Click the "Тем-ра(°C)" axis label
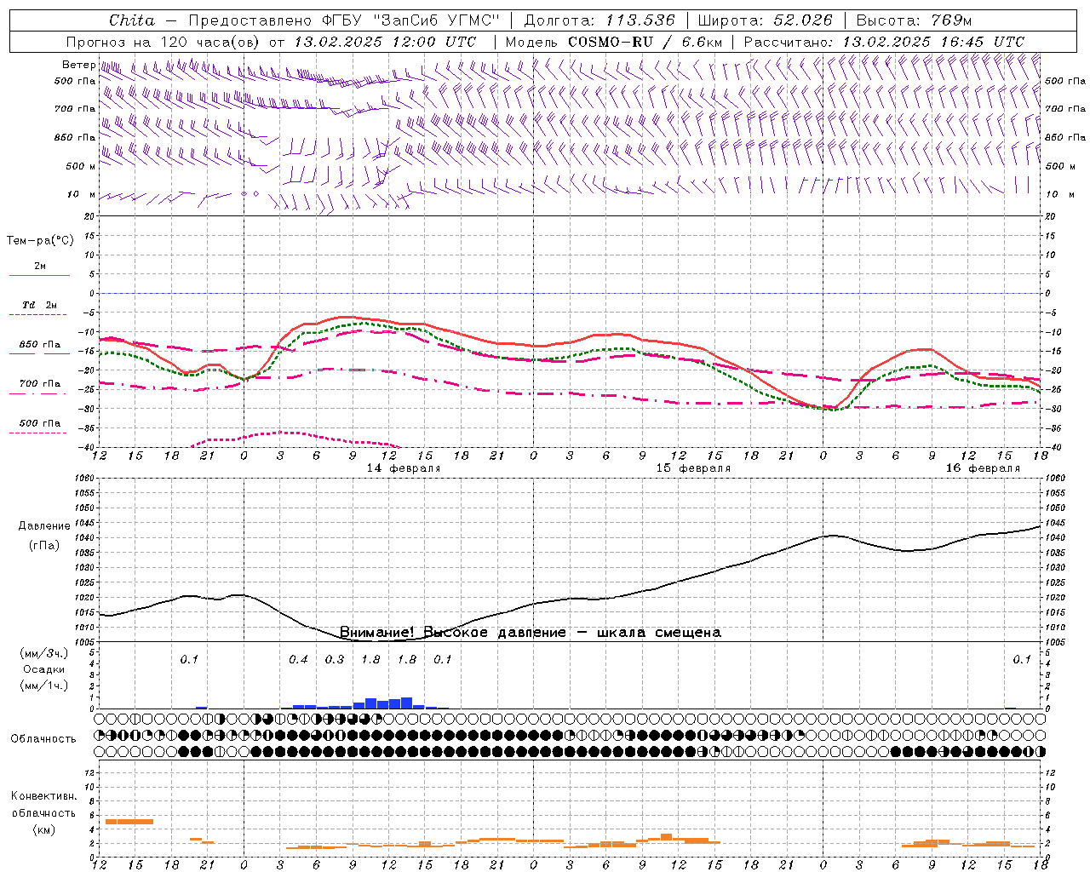This screenshot has width=1090, height=872. point(40,241)
